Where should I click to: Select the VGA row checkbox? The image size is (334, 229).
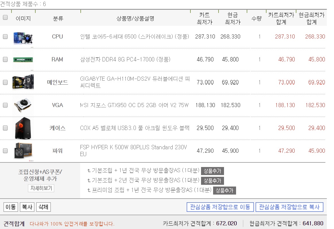pyautogui.click(x=5, y=105)
